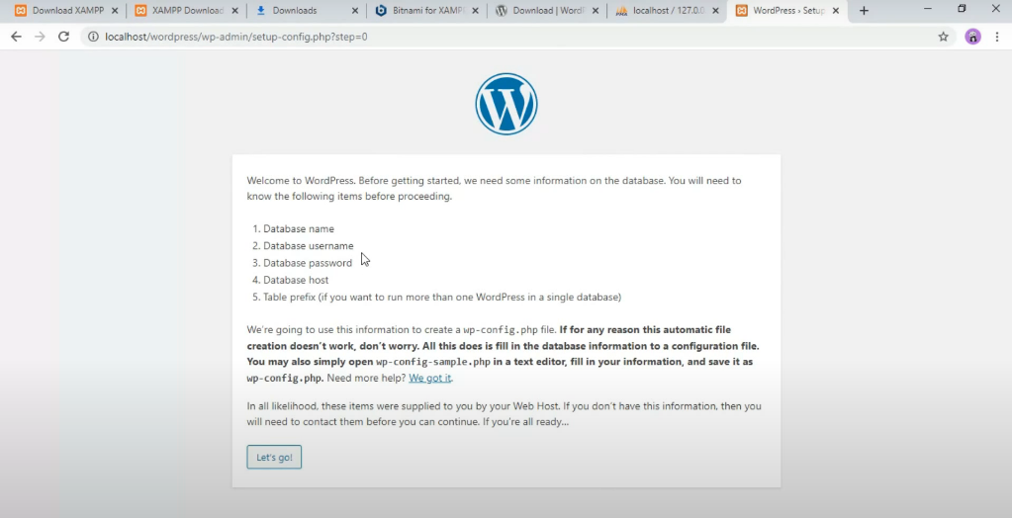
Task: Go back with the browser back arrow
Action: pyautogui.click(x=16, y=37)
